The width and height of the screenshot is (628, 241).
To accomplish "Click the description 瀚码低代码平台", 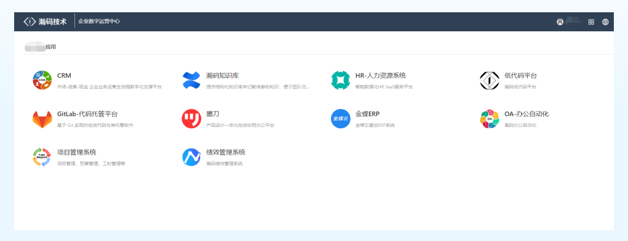I will [520, 86].
